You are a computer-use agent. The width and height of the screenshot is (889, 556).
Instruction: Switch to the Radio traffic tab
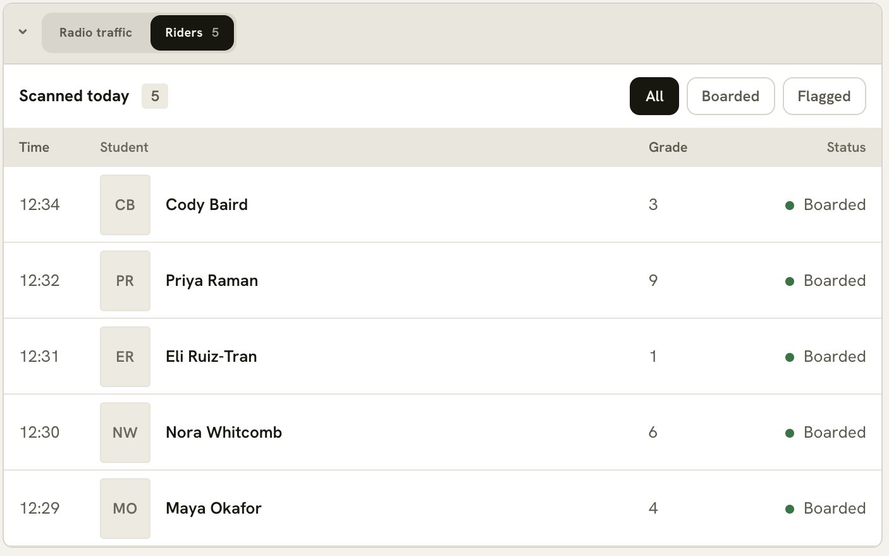pyautogui.click(x=96, y=33)
